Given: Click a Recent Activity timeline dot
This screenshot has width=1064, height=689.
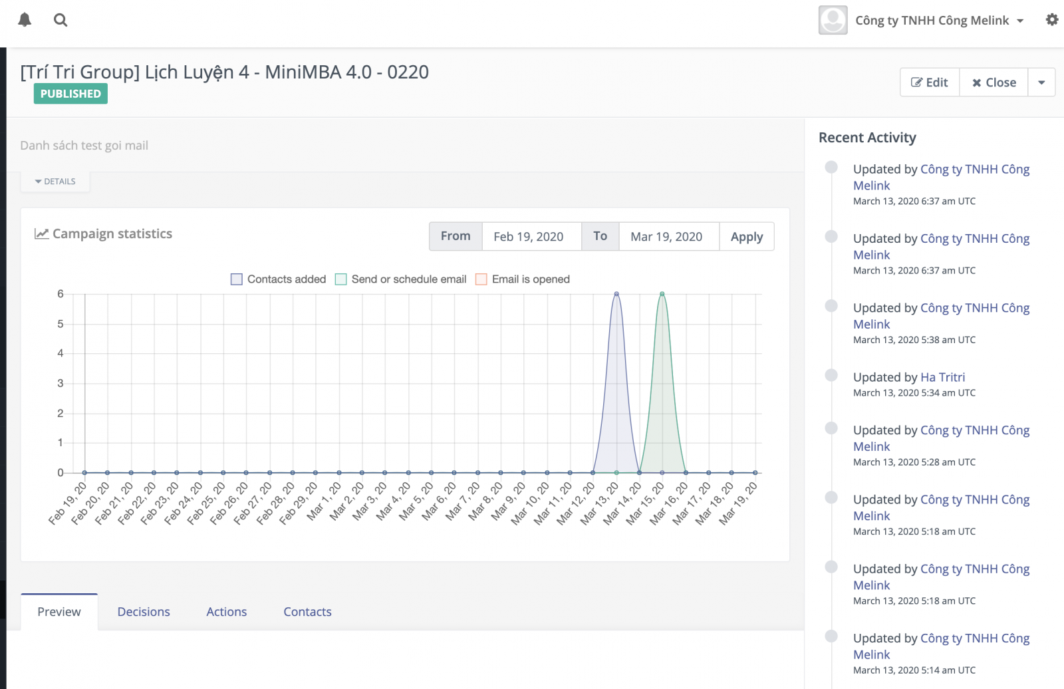Looking at the screenshot, I should (832, 168).
